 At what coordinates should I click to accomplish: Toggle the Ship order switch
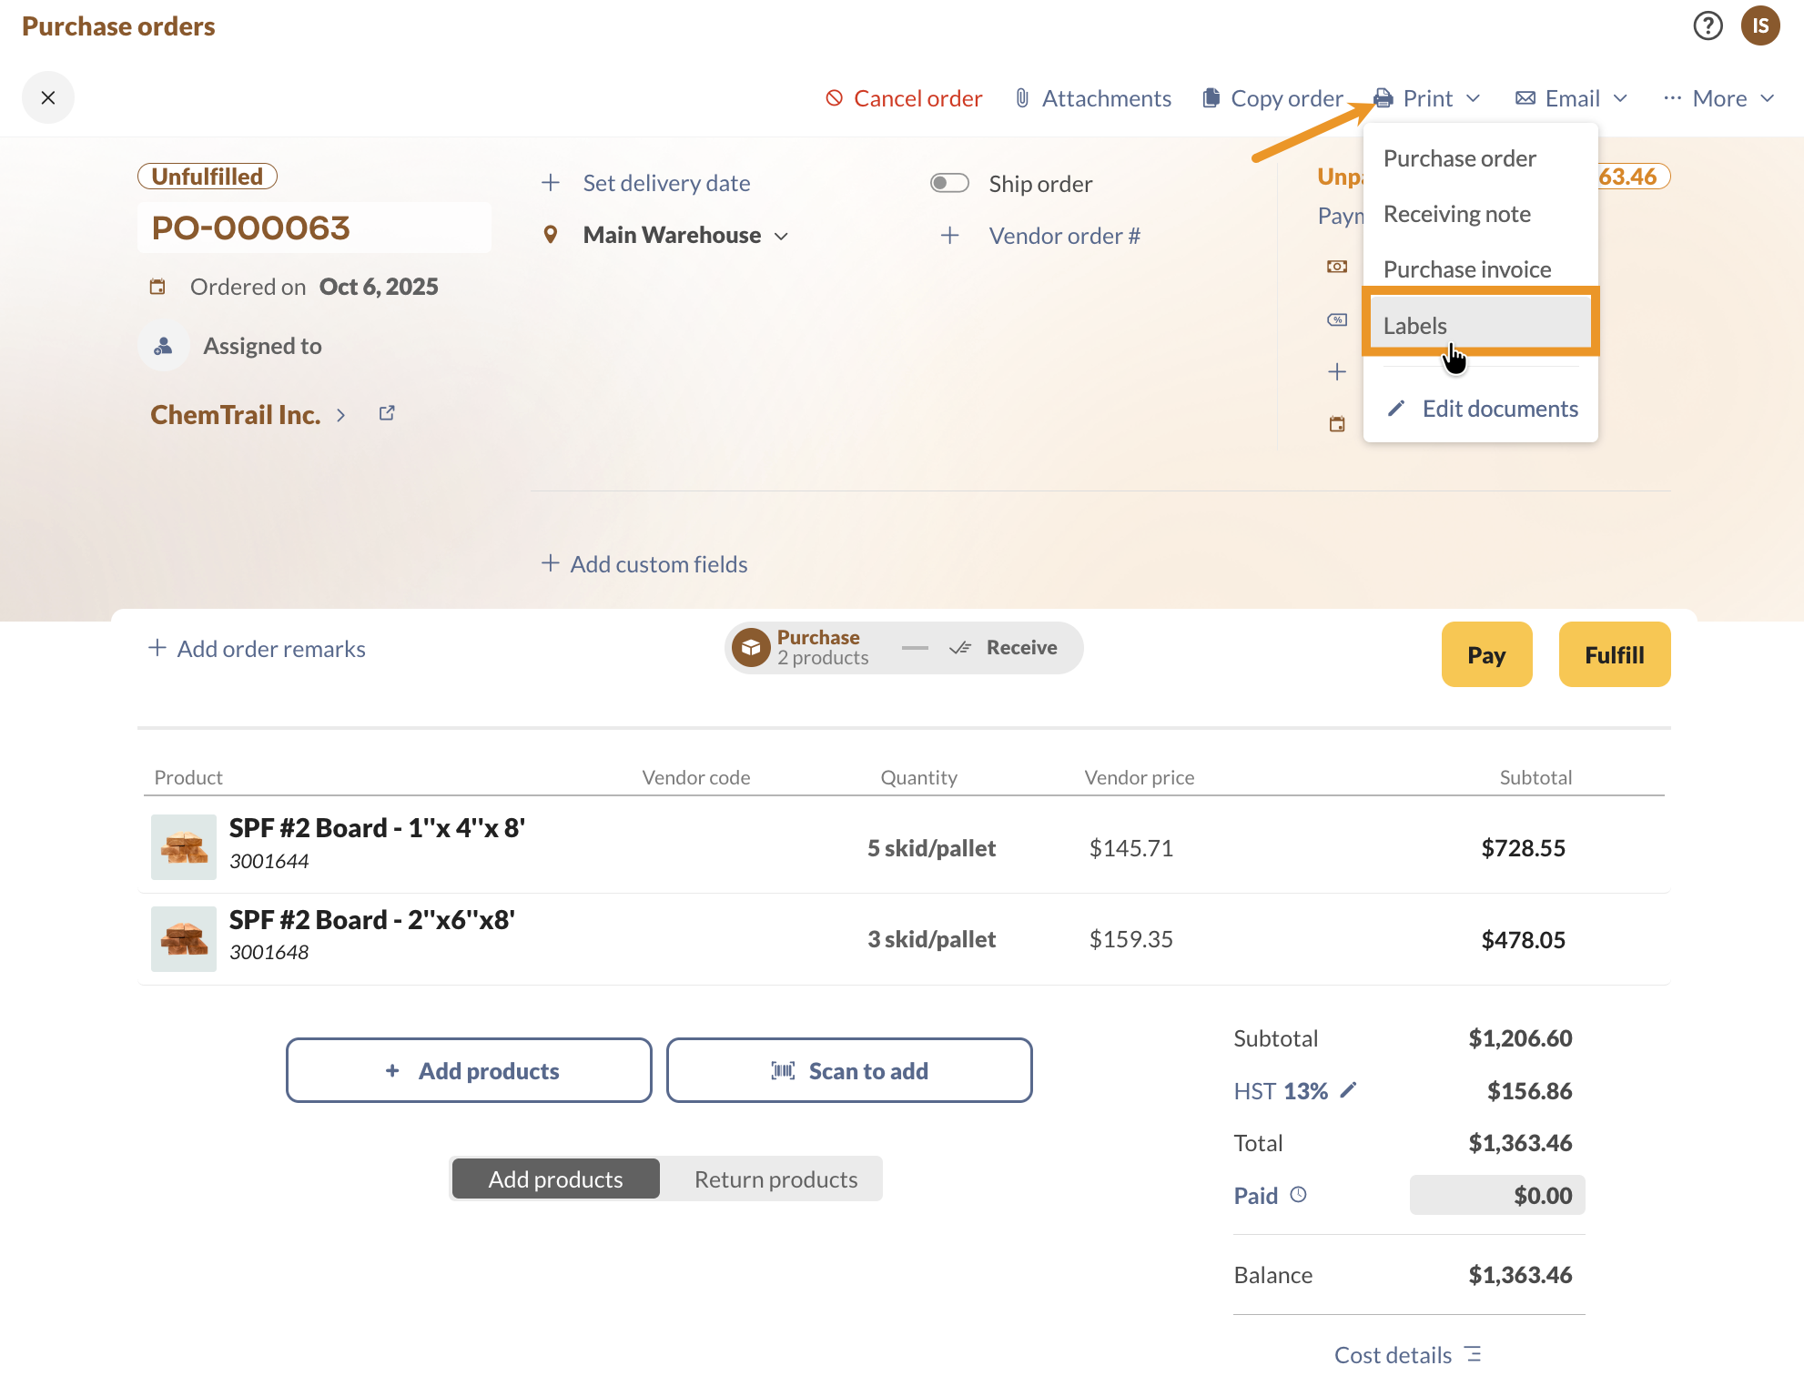949,183
